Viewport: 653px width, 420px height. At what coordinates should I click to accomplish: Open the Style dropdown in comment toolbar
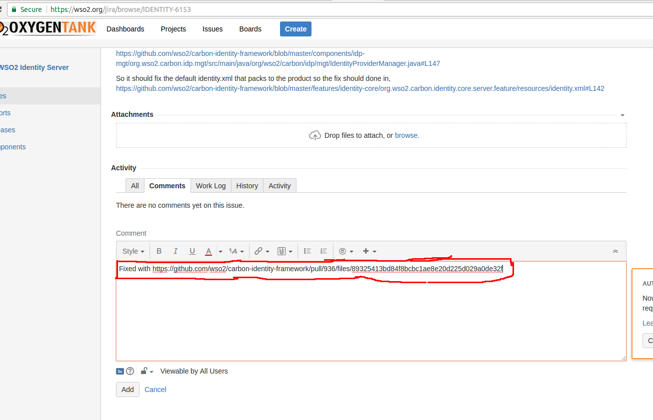133,251
